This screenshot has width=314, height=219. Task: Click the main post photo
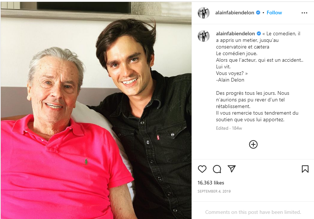96,110
